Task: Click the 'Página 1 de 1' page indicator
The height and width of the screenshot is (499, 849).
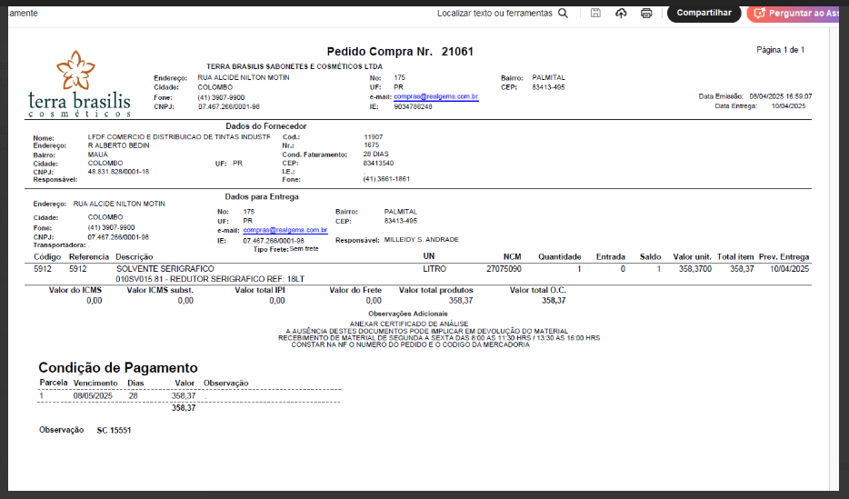Action: (x=780, y=50)
